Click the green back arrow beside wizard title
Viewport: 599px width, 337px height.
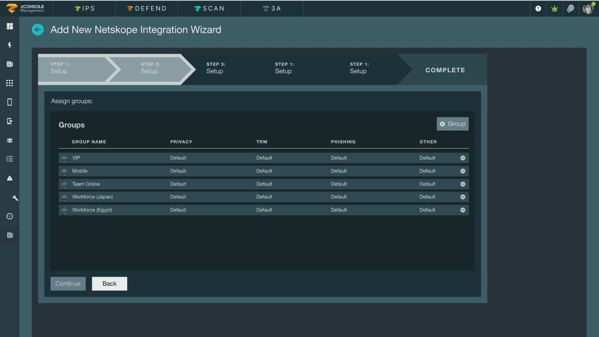tap(38, 30)
